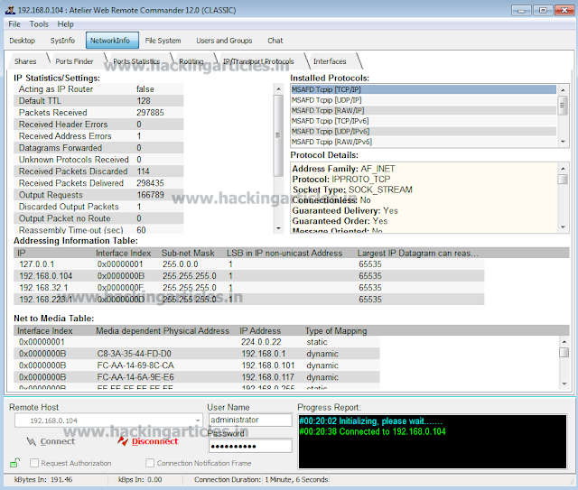Select MSAFD Tcpip [RAW/IPv6] protocol
The image size is (578, 490).
pos(424,142)
